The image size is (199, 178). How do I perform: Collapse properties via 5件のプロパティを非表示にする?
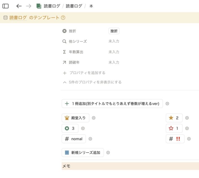tap(92, 82)
